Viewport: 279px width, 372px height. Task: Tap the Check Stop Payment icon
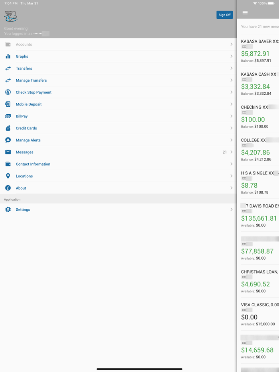click(8, 92)
